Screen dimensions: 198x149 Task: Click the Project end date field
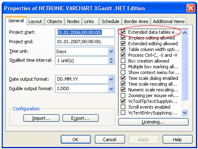click(85, 42)
